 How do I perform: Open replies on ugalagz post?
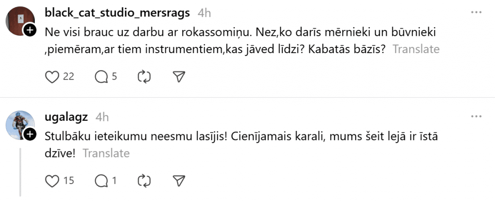101,181
